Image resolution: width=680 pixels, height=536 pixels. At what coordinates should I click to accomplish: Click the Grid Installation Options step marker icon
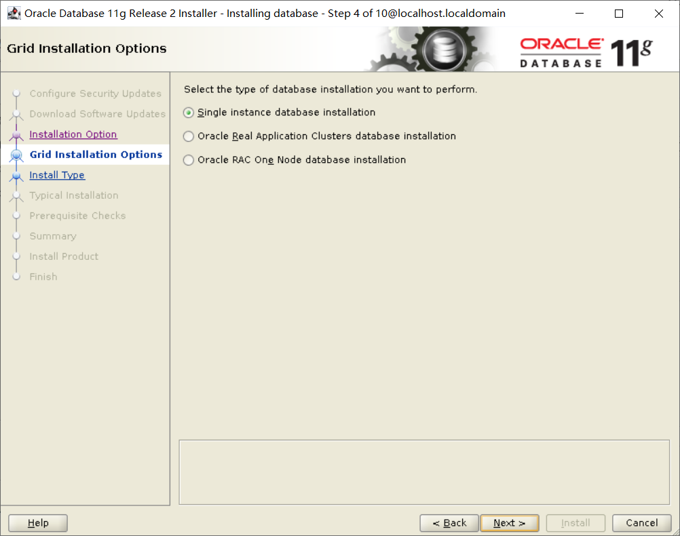pos(16,155)
